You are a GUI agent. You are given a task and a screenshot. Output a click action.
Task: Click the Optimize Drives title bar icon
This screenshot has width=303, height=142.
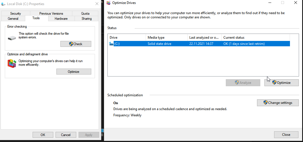coord(109,3)
